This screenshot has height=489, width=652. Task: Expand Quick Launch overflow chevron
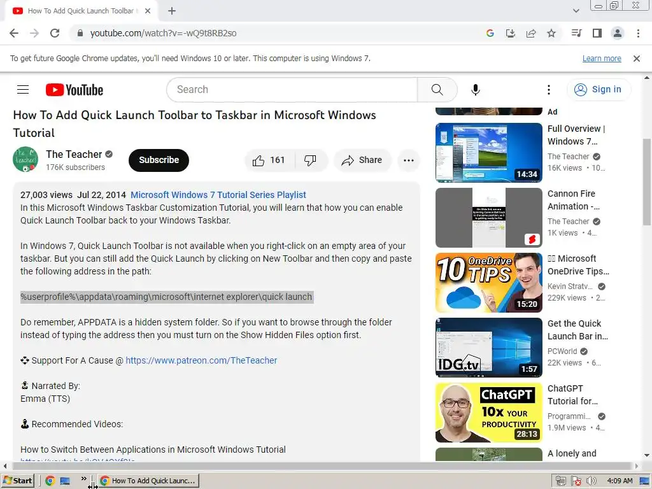click(x=83, y=479)
